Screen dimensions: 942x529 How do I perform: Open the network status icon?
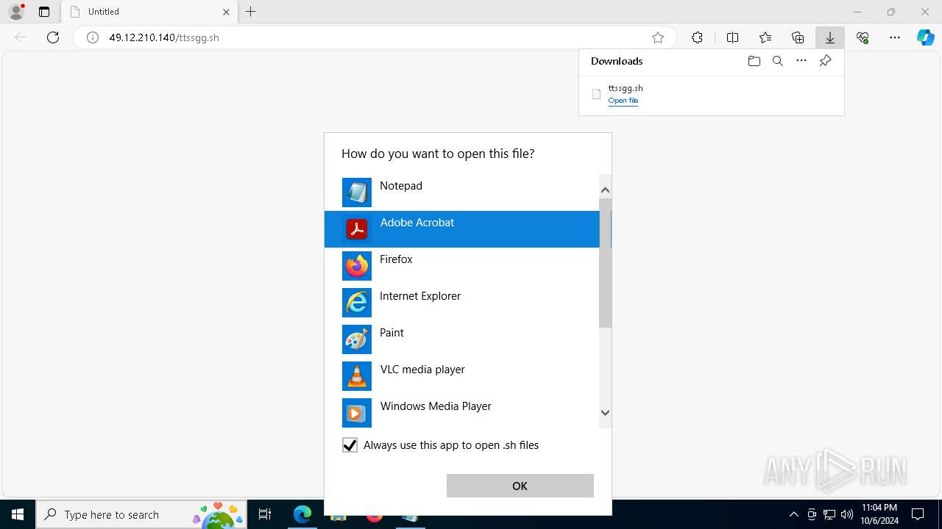(829, 514)
